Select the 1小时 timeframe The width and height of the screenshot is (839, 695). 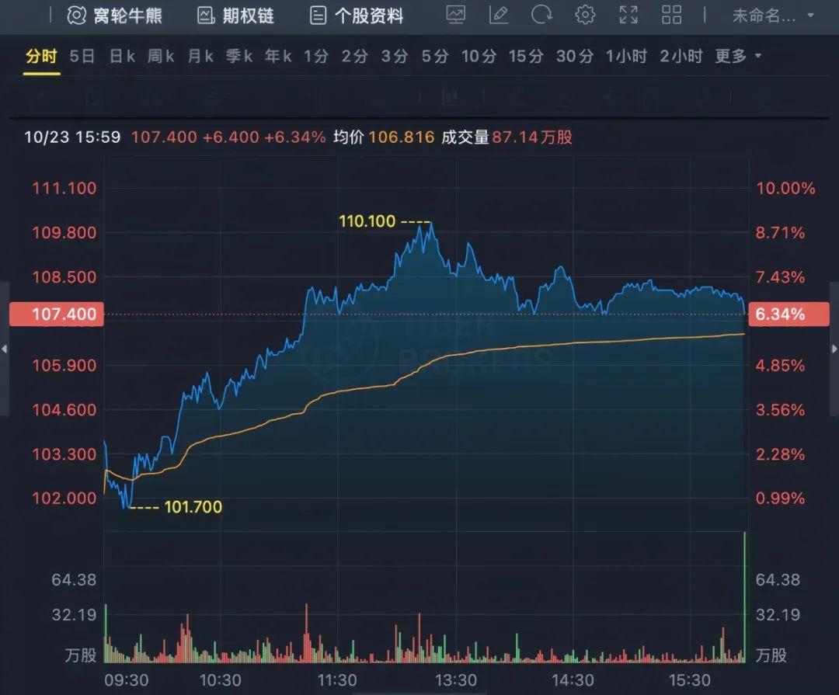pyautogui.click(x=627, y=56)
